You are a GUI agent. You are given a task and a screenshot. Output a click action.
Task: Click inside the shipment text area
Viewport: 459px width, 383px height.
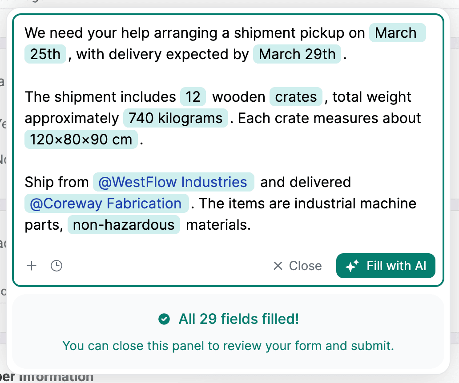tap(228, 129)
